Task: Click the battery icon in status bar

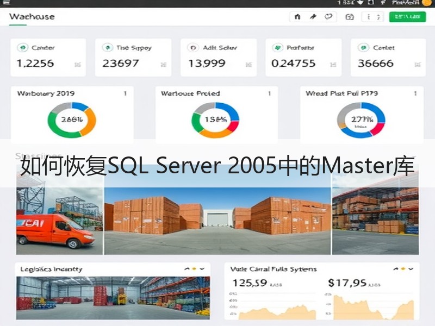Action: [371, 3]
